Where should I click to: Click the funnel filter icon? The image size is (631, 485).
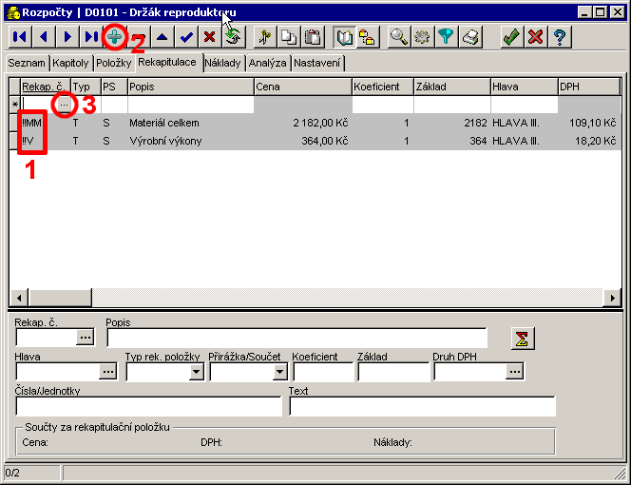click(x=447, y=37)
